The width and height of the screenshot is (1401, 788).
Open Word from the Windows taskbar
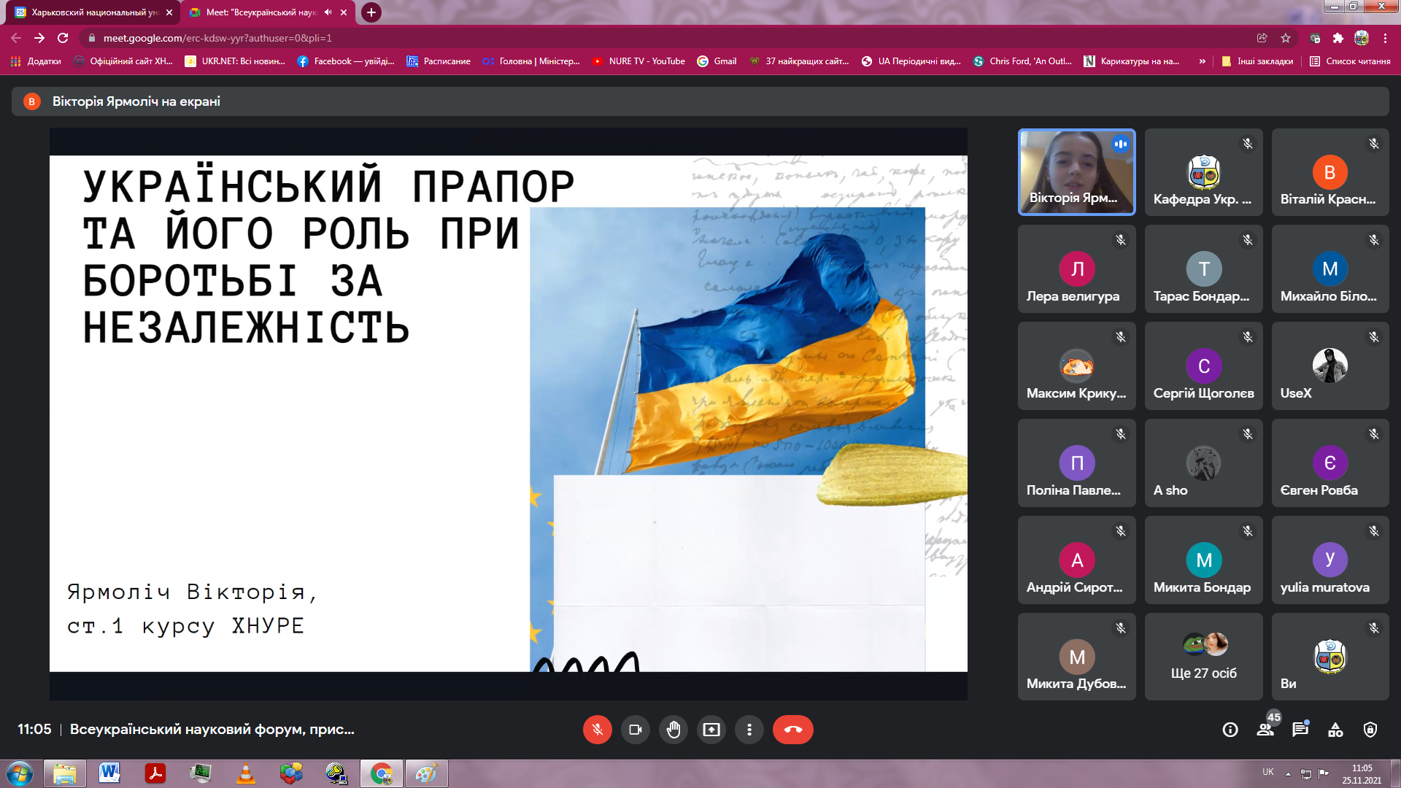[x=109, y=773]
